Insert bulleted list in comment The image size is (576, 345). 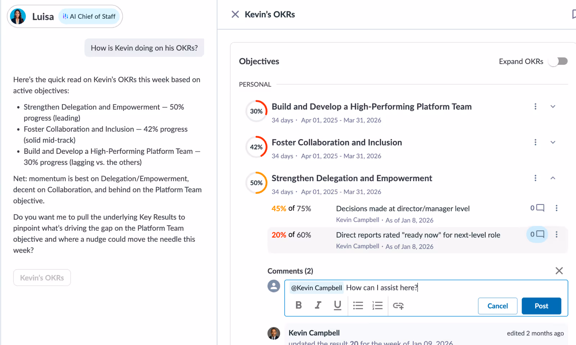point(358,305)
